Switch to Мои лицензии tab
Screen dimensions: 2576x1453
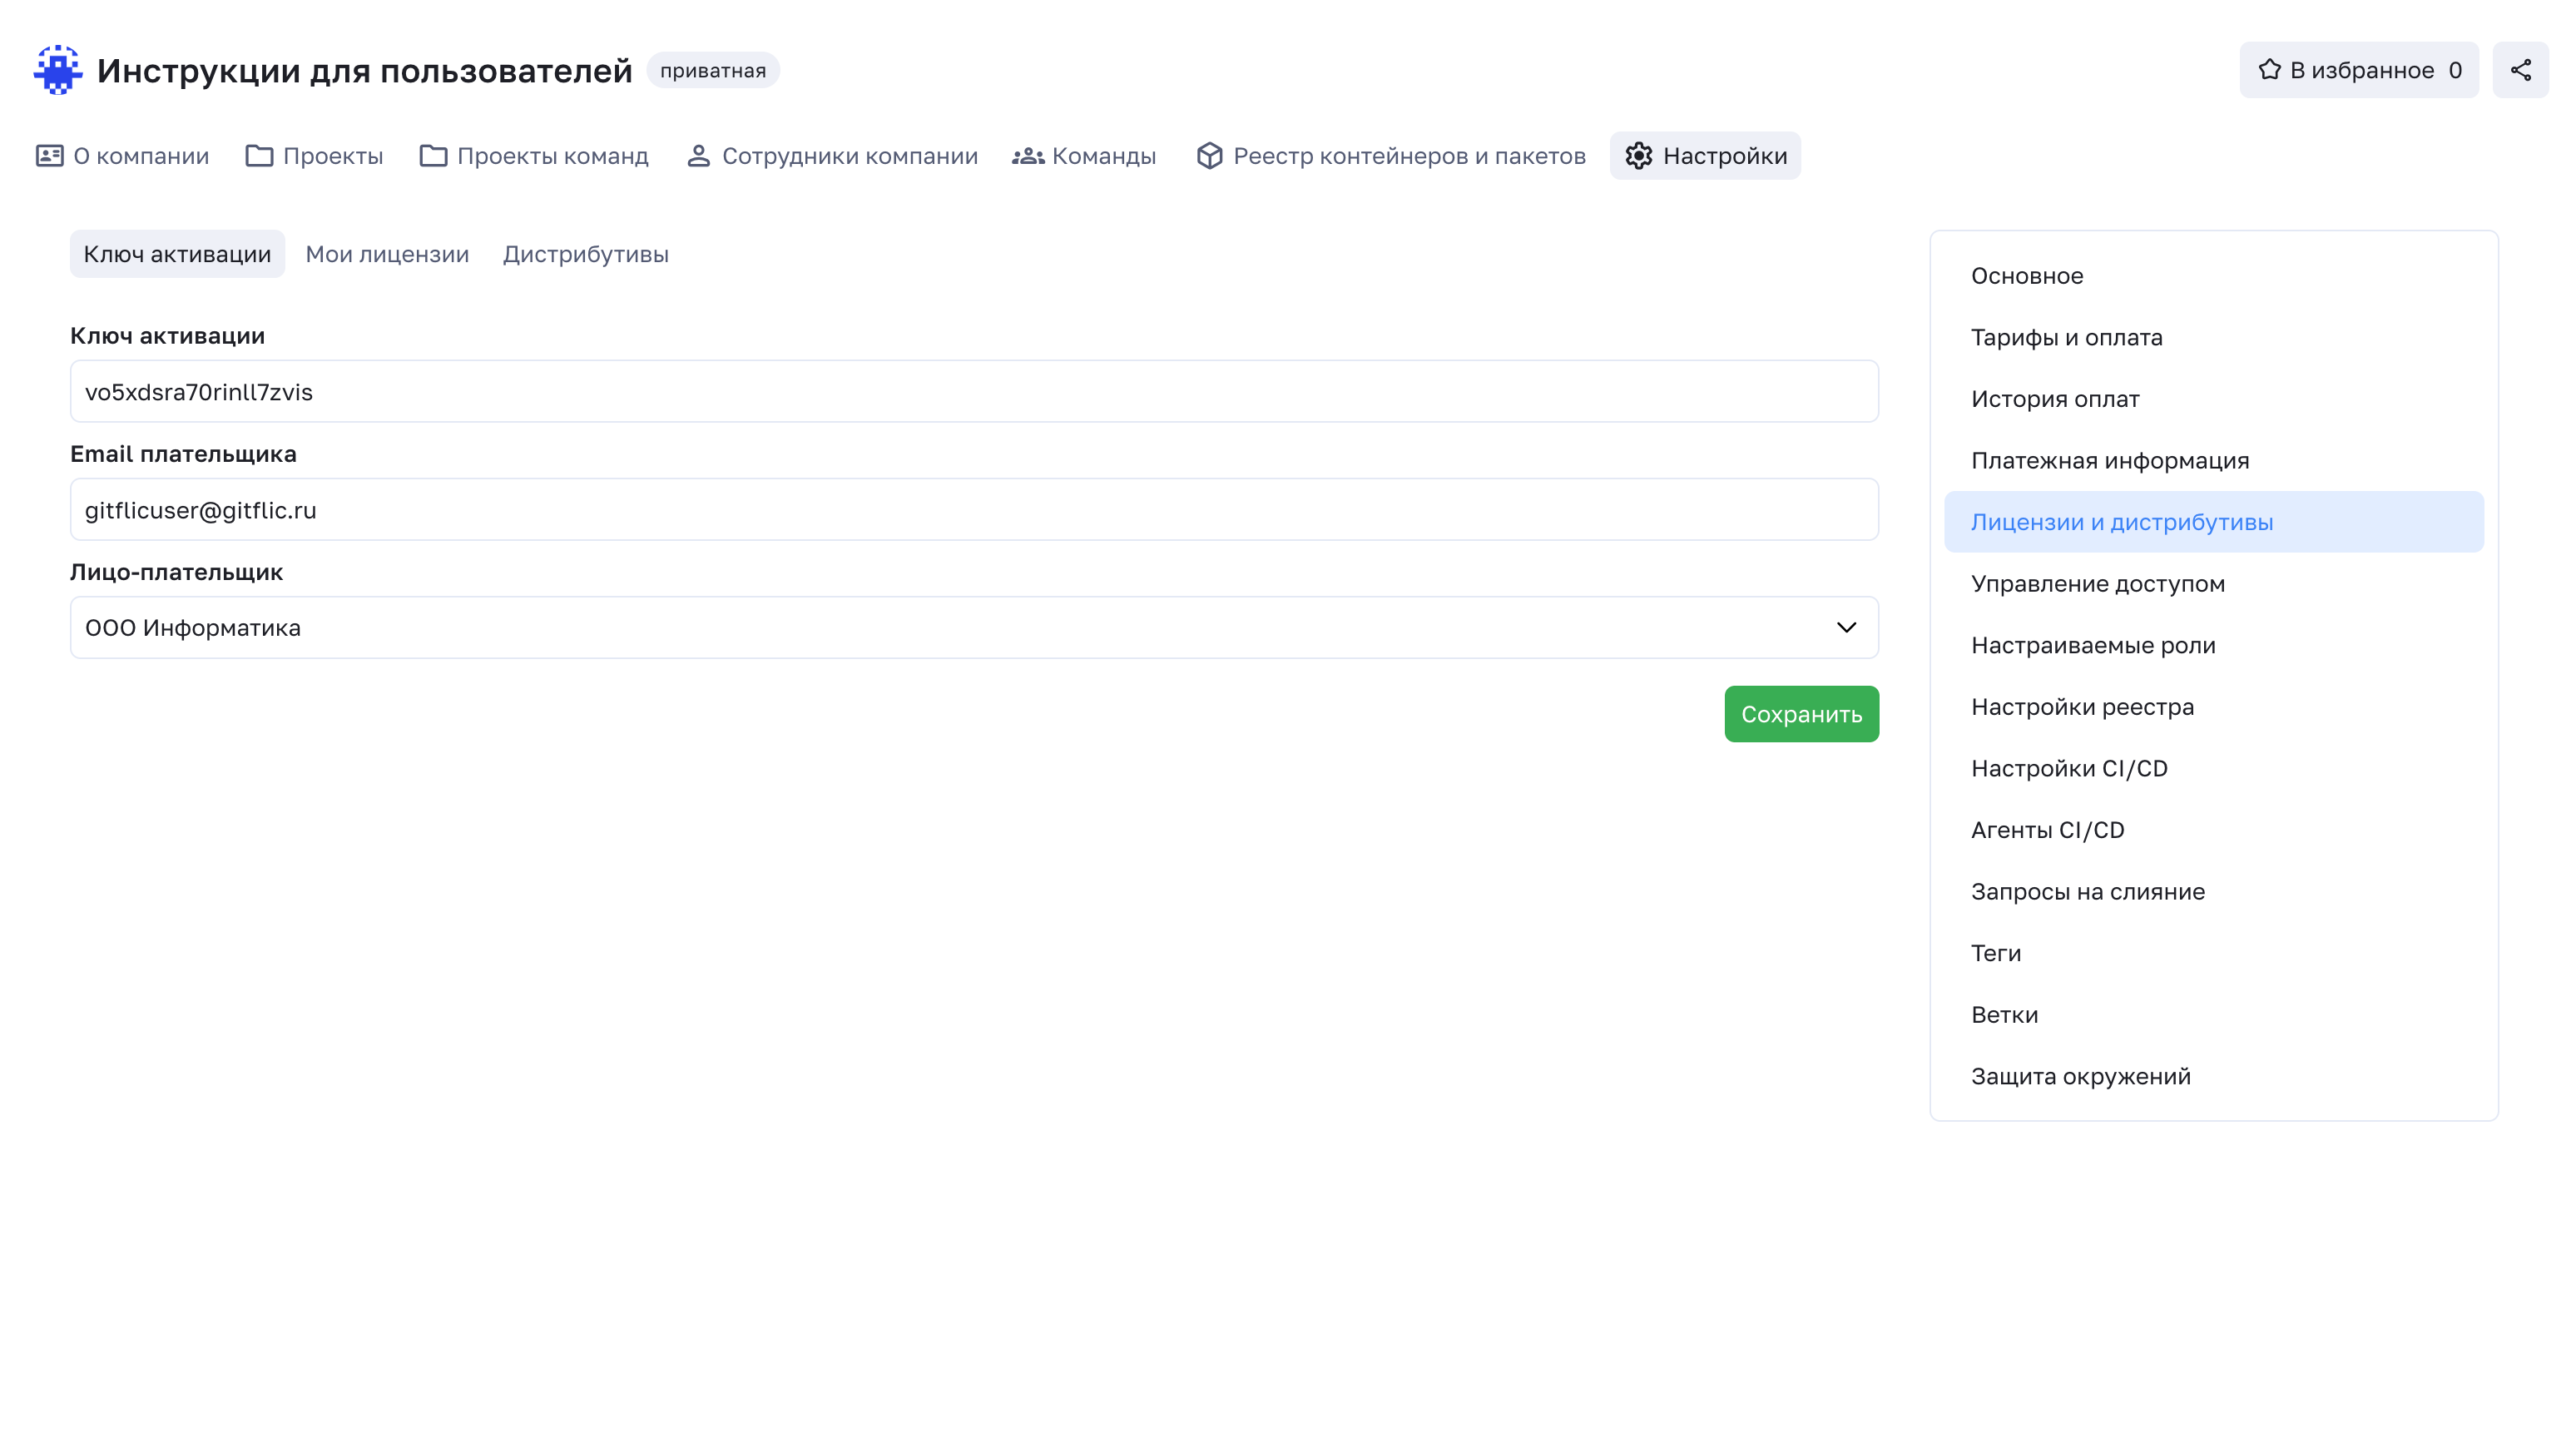387,254
